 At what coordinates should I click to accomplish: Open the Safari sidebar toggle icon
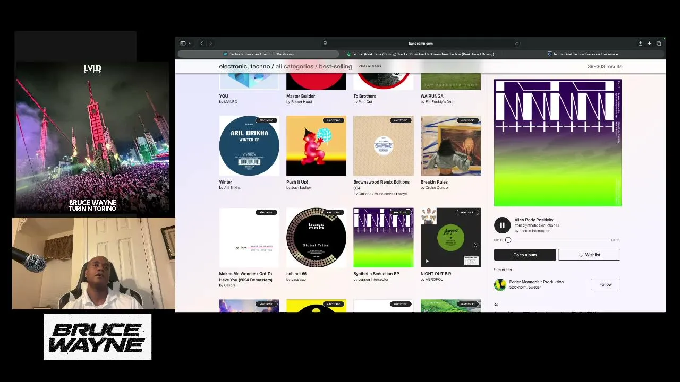[183, 44]
